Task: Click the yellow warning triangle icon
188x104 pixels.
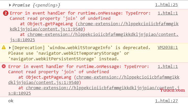Action: coord(4,47)
